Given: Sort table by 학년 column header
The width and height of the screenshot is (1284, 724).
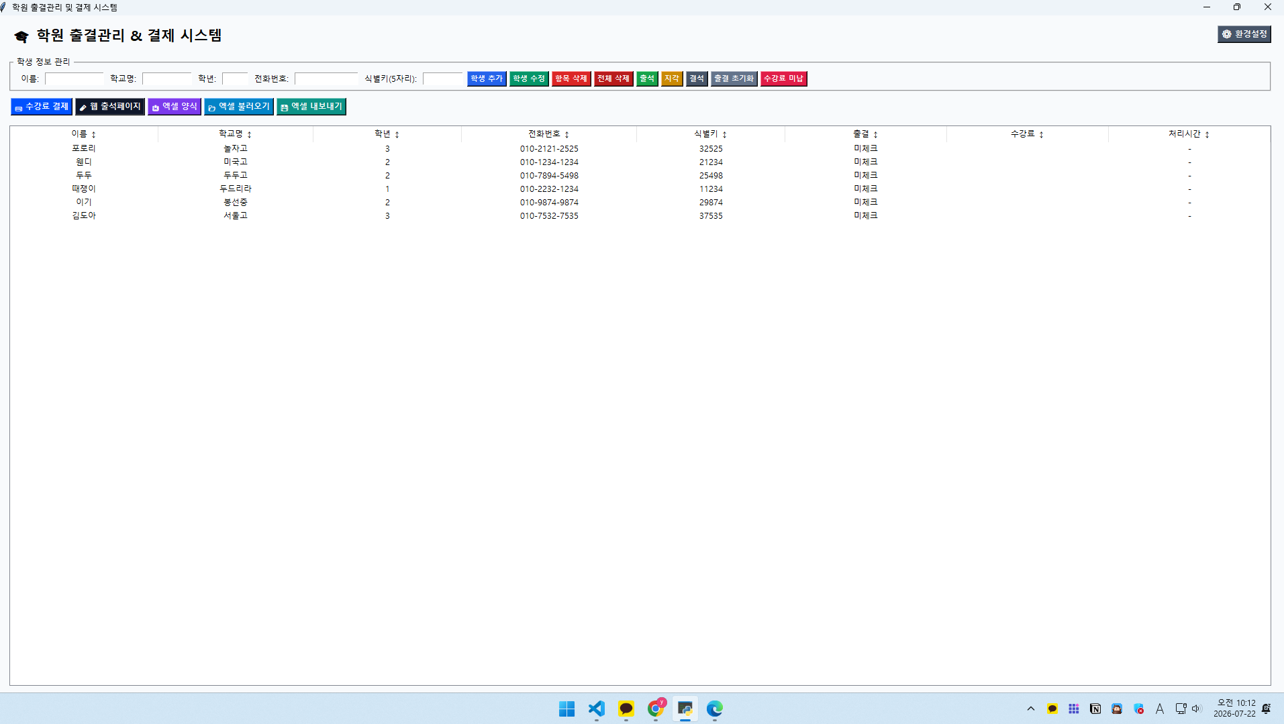Looking at the screenshot, I should [387, 134].
